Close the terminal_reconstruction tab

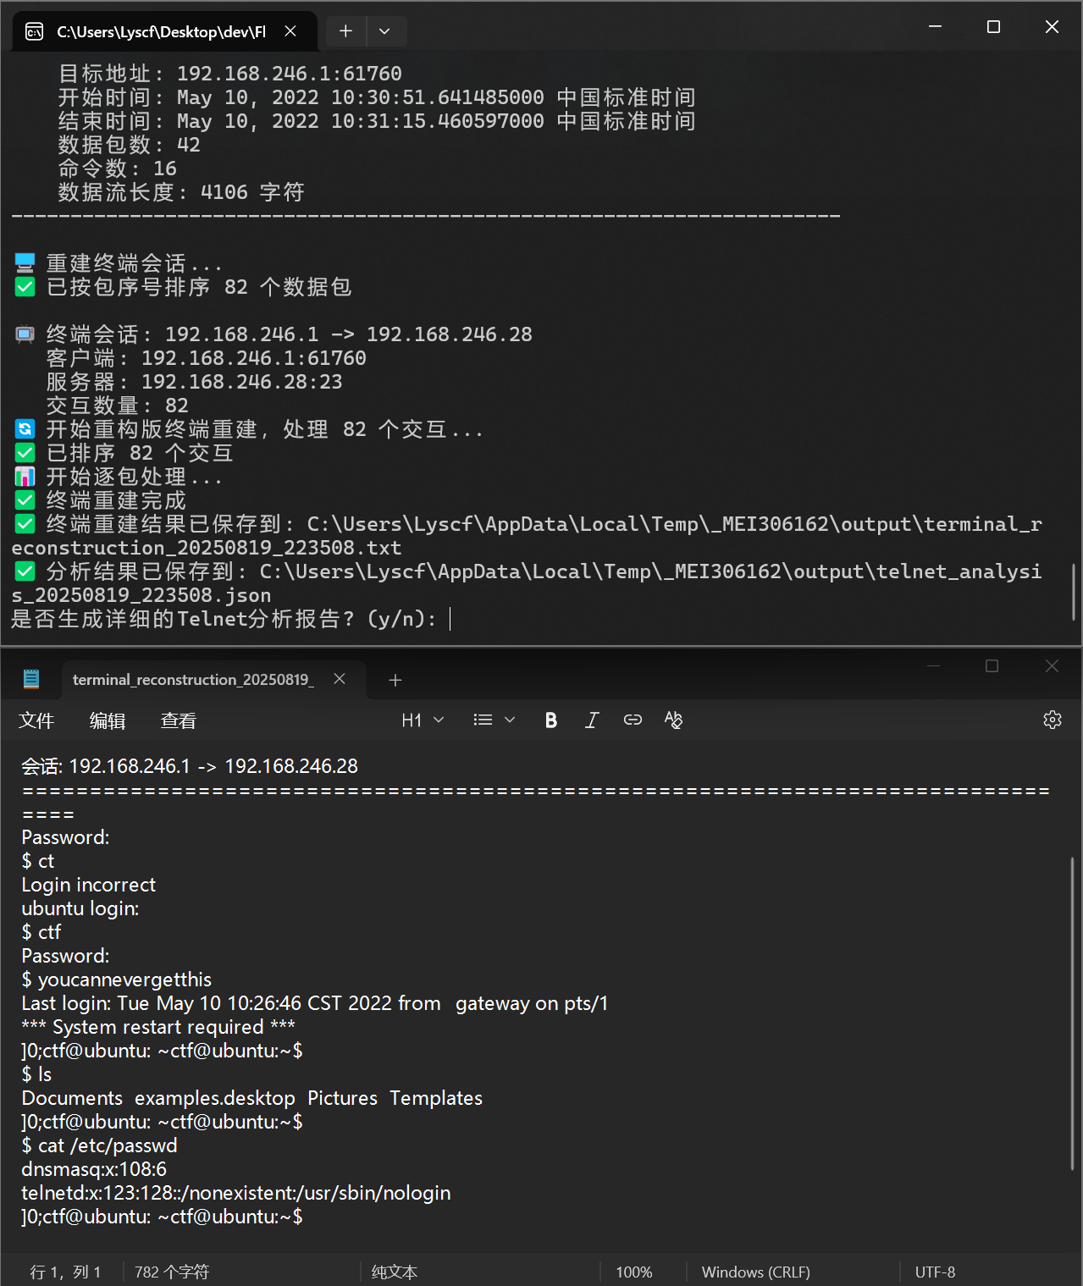click(340, 679)
